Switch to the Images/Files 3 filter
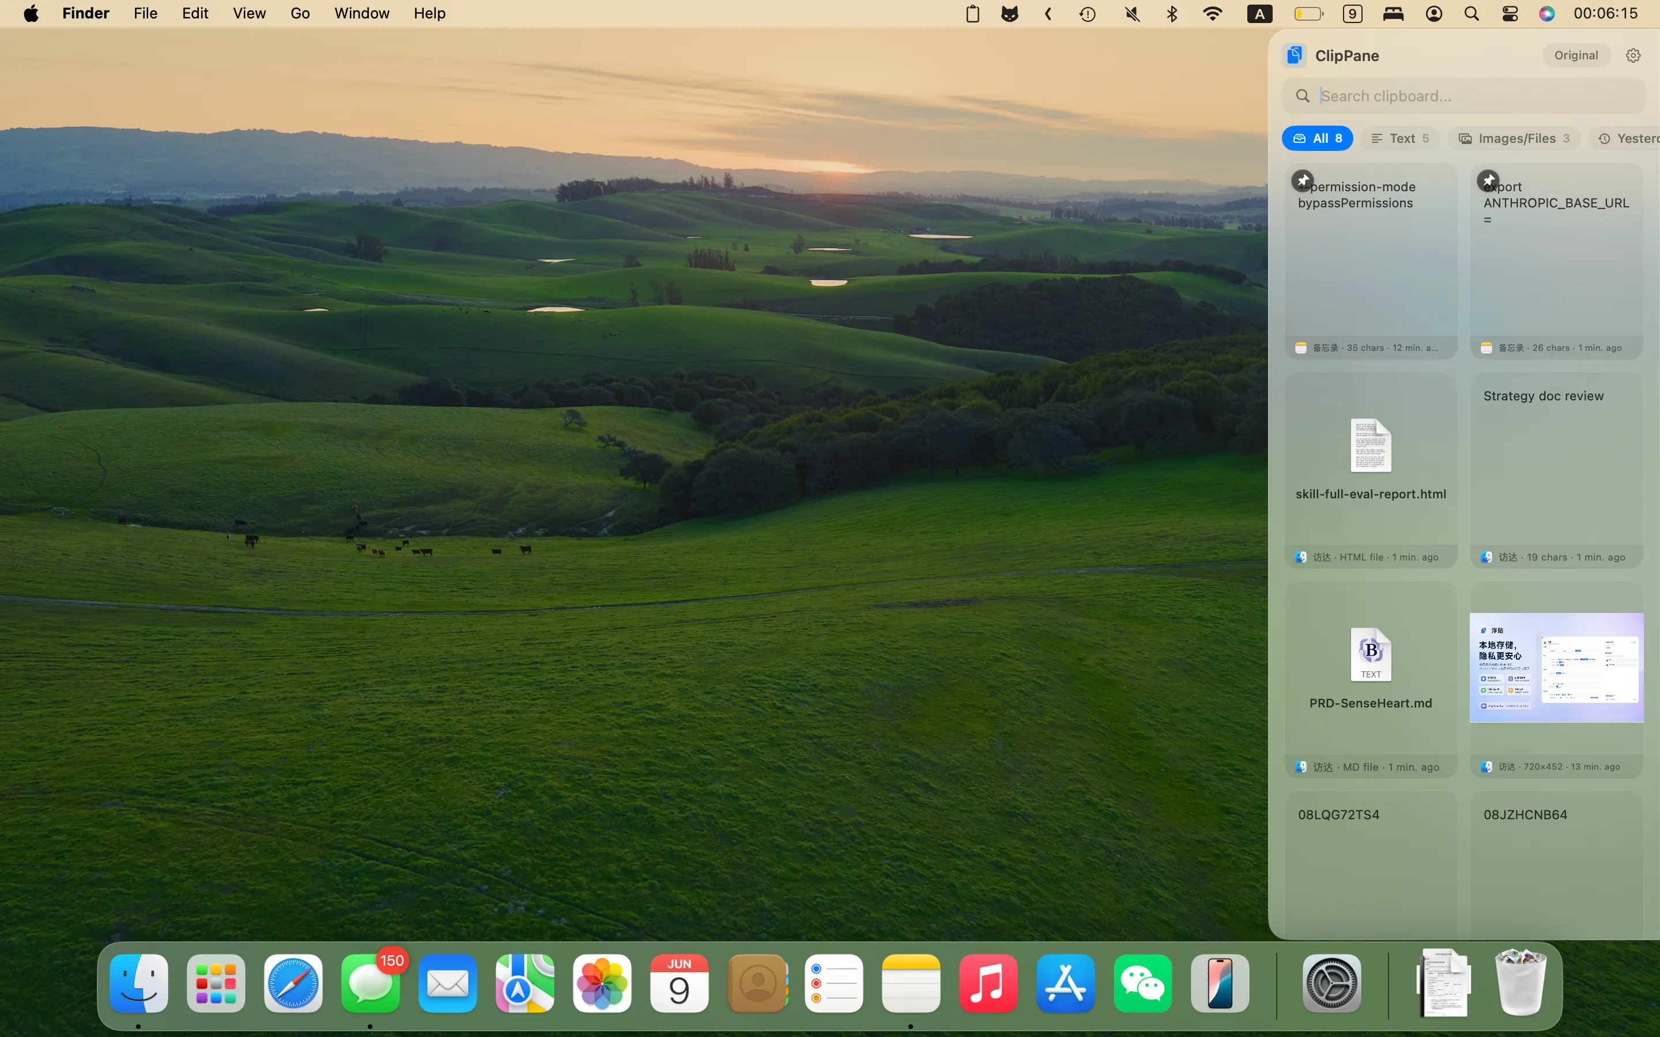This screenshot has height=1037, width=1660. [x=1514, y=138]
